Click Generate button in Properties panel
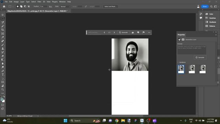The height and width of the screenshot is (124, 220). (200, 58)
